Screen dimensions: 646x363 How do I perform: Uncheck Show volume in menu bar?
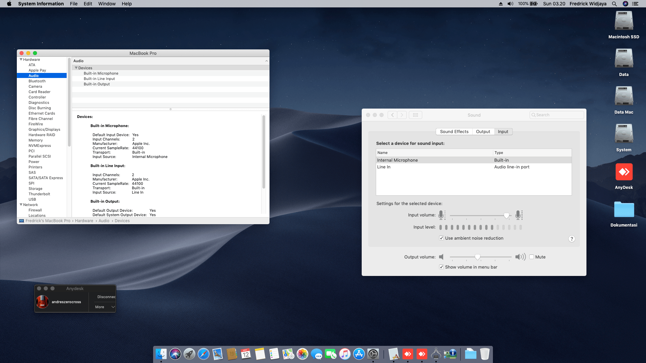441,267
